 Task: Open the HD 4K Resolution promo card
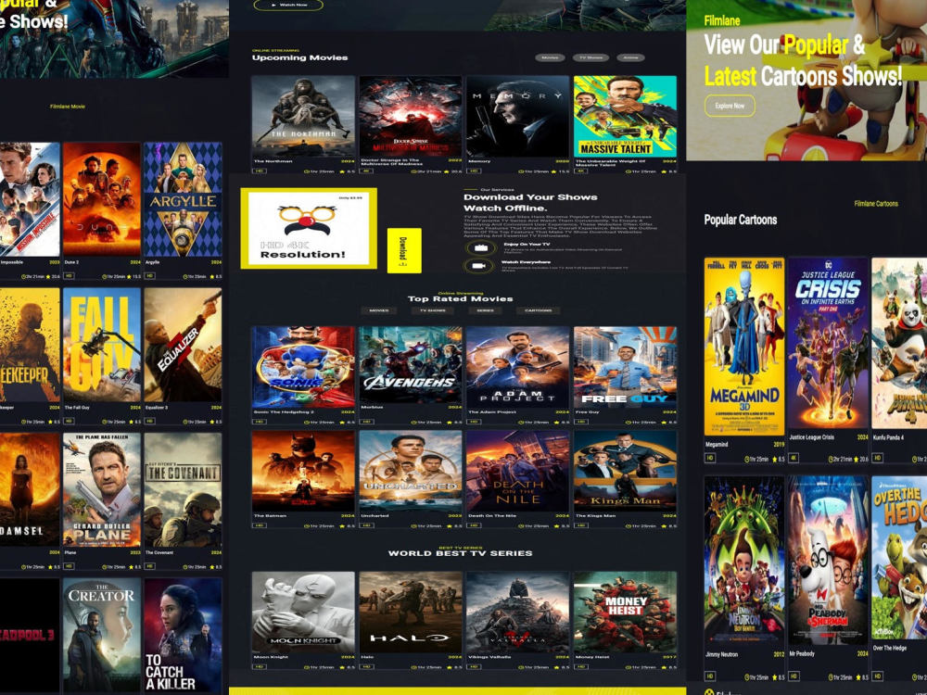(309, 228)
